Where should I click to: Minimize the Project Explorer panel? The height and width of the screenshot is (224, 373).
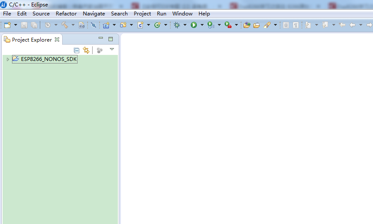coord(101,38)
